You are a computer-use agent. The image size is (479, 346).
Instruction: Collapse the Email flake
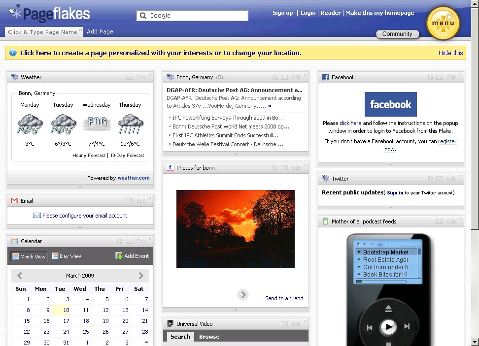click(x=80, y=227)
